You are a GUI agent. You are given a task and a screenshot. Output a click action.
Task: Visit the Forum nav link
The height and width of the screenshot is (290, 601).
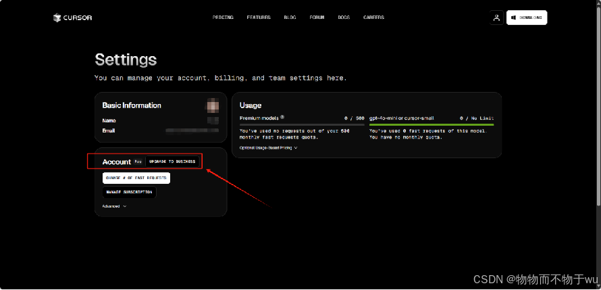(317, 18)
